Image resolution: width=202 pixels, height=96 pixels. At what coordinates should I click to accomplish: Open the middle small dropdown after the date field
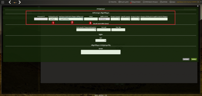click(125, 19)
